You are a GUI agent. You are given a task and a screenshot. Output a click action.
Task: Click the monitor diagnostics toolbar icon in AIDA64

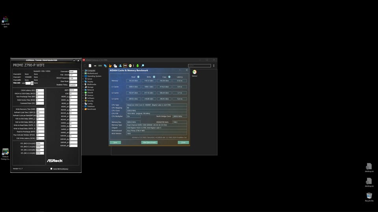(115, 66)
